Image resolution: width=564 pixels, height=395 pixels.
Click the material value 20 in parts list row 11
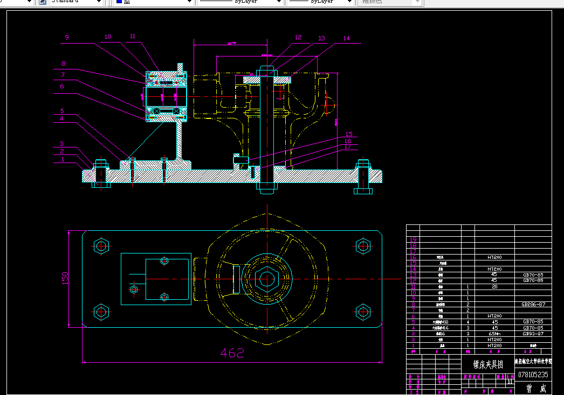point(494,287)
